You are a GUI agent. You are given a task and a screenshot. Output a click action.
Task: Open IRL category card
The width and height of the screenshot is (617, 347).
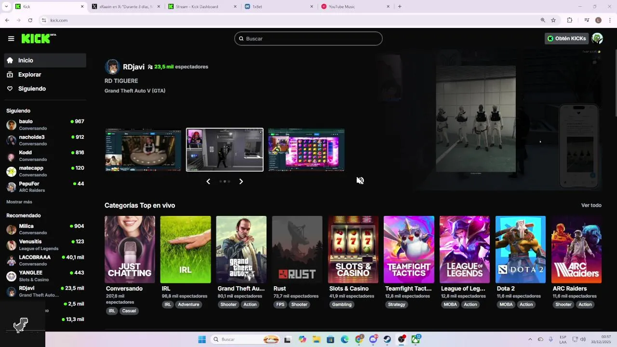pyautogui.click(x=186, y=250)
